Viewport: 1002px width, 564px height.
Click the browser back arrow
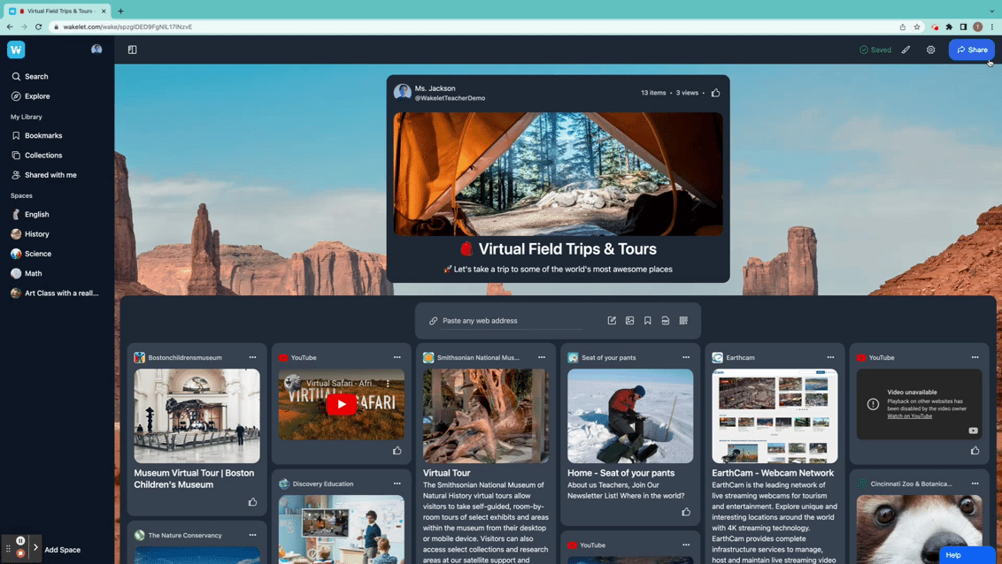coord(10,27)
